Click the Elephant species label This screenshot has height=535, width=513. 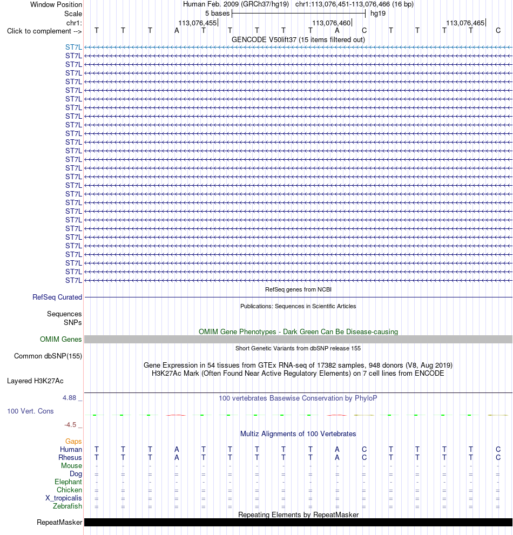tap(68, 482)
